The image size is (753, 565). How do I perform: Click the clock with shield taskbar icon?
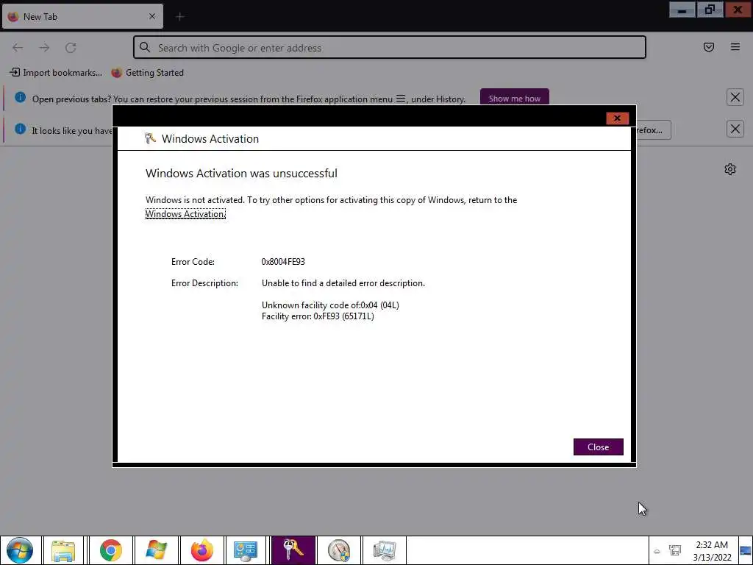[338, 550]
